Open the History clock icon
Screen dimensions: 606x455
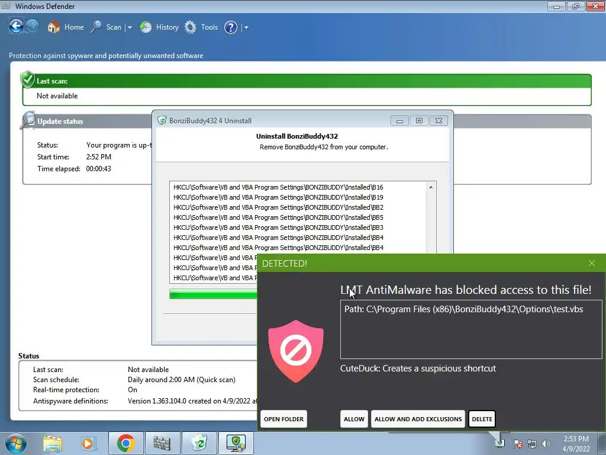click(x=146, y=27)
